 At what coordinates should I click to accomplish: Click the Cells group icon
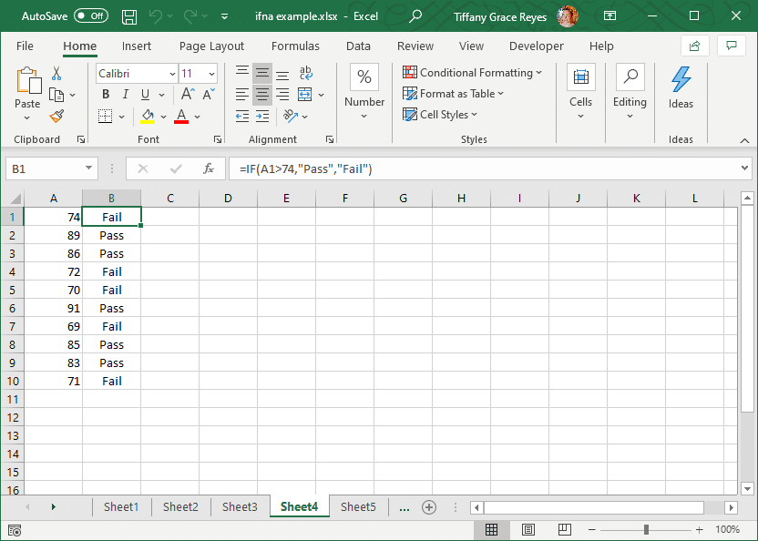tap(580, 77)
